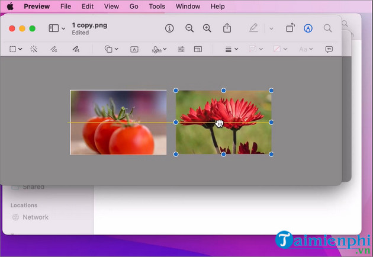Expand the sidebar view options chevron
Screen dimensions: 373x257
[63, 28]
